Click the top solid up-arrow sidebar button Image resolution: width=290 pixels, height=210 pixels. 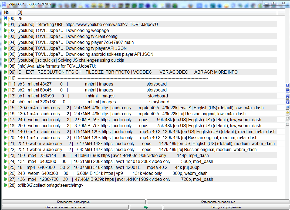[x=288, y=86]
